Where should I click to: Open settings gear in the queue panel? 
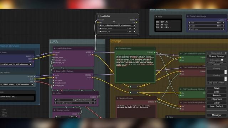point(226,53)
